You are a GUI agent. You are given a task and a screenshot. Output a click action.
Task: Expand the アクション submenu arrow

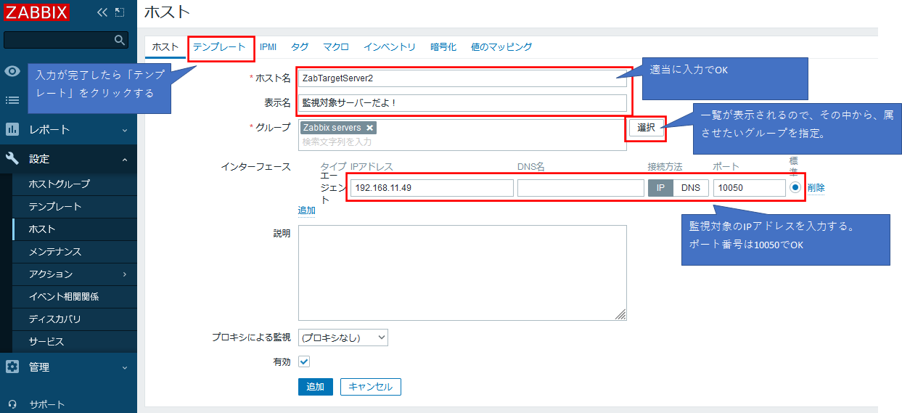click(x=125, y=274)
